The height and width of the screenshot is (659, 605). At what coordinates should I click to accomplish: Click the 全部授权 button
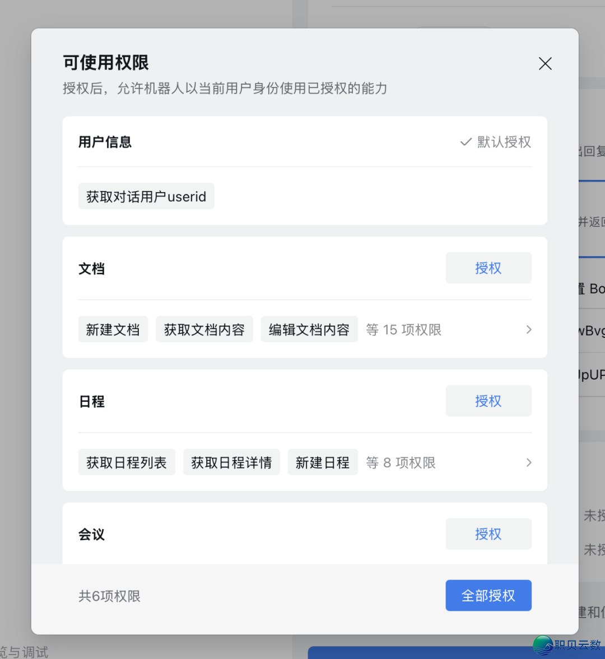488,595
